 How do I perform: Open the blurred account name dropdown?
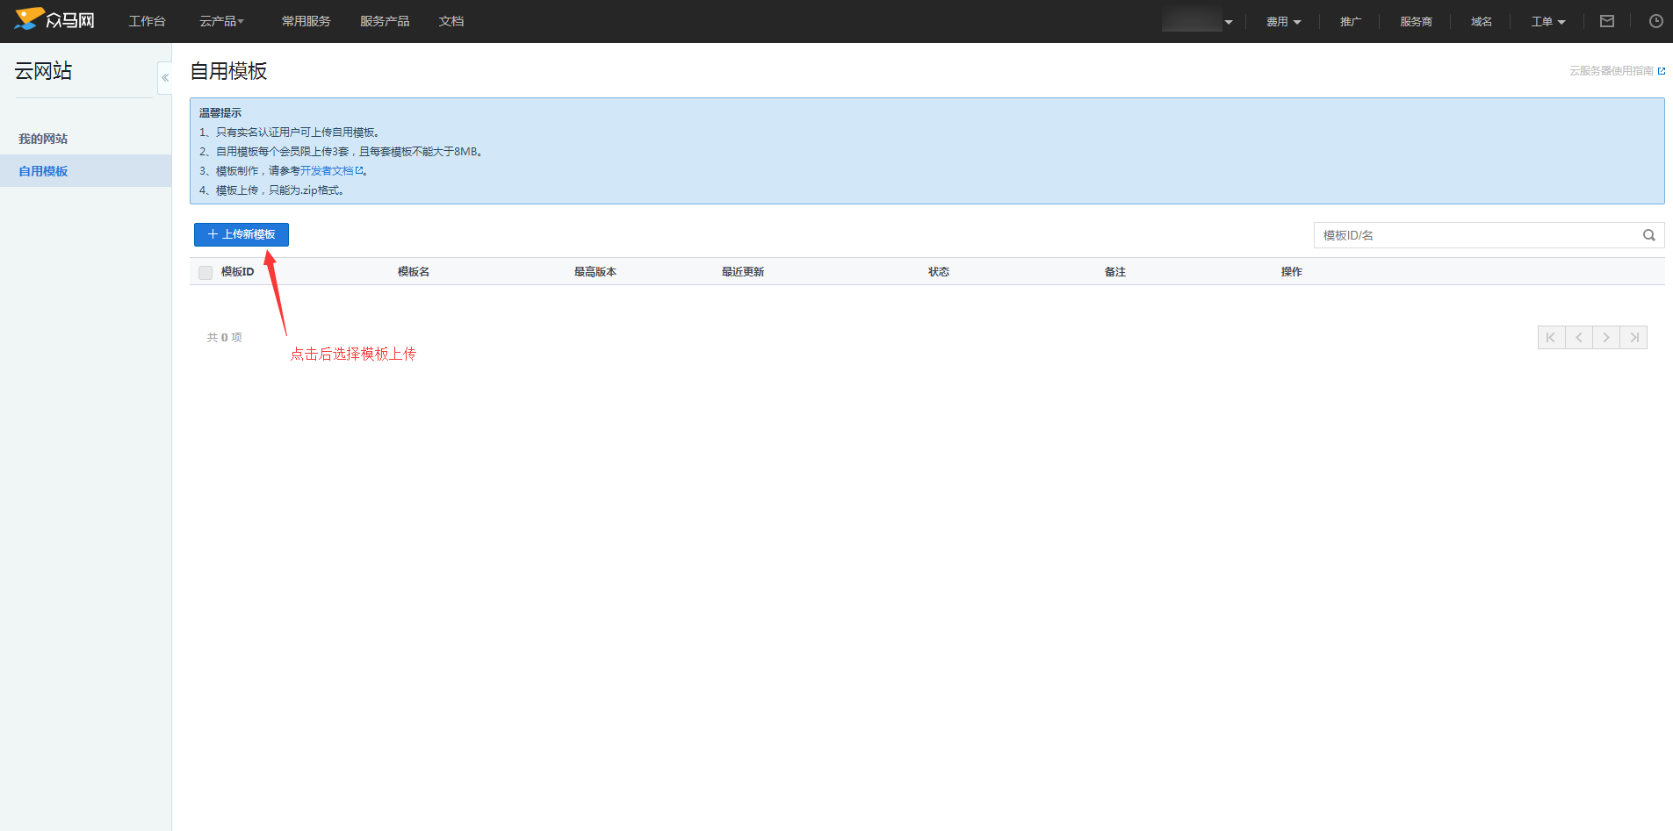[x=1198, y=21]
